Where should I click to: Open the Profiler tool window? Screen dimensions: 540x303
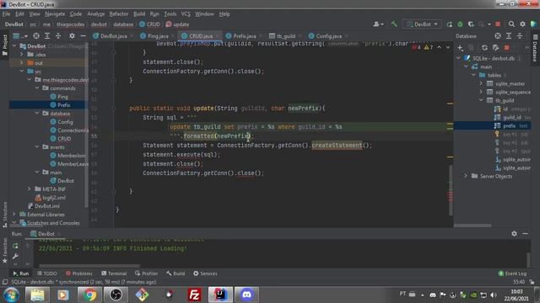tap(147, 274)
